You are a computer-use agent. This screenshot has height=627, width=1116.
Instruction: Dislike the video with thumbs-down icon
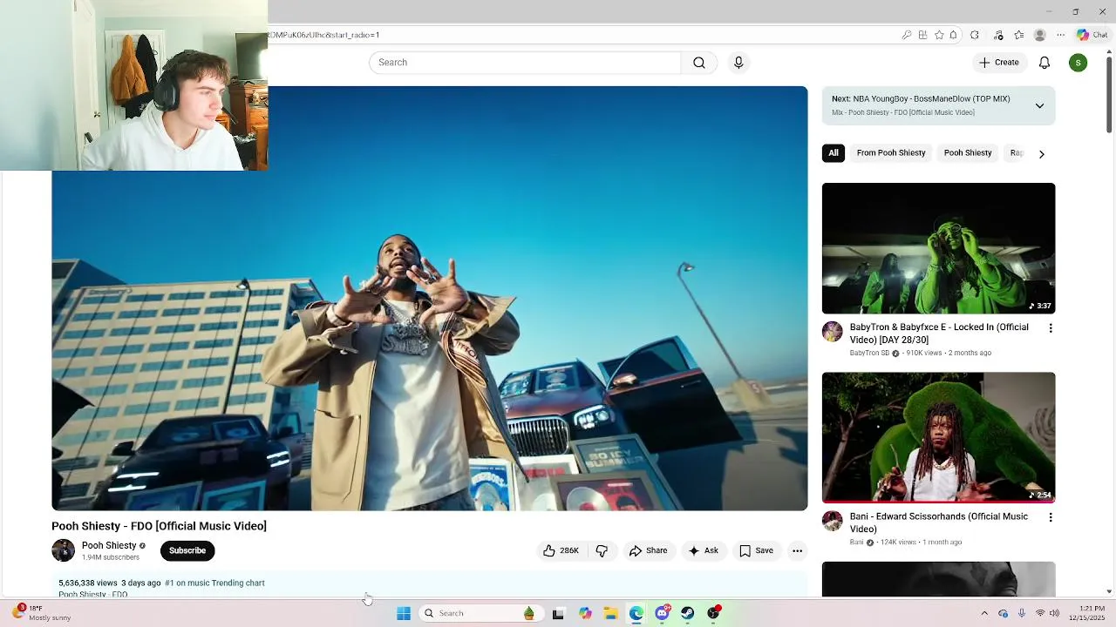click(602, 550)
